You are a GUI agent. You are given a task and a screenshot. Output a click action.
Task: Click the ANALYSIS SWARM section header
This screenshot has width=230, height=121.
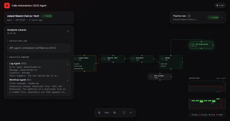19,57
